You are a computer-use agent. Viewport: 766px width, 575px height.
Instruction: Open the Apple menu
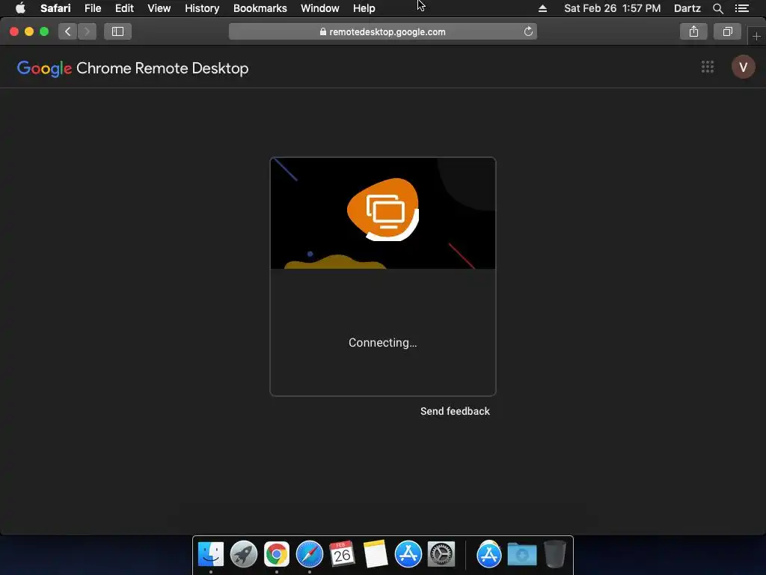click(x=20, y=8)
